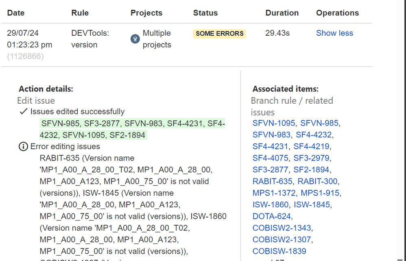Click the Status column header
406x261 pixels.
click(205, 13)
